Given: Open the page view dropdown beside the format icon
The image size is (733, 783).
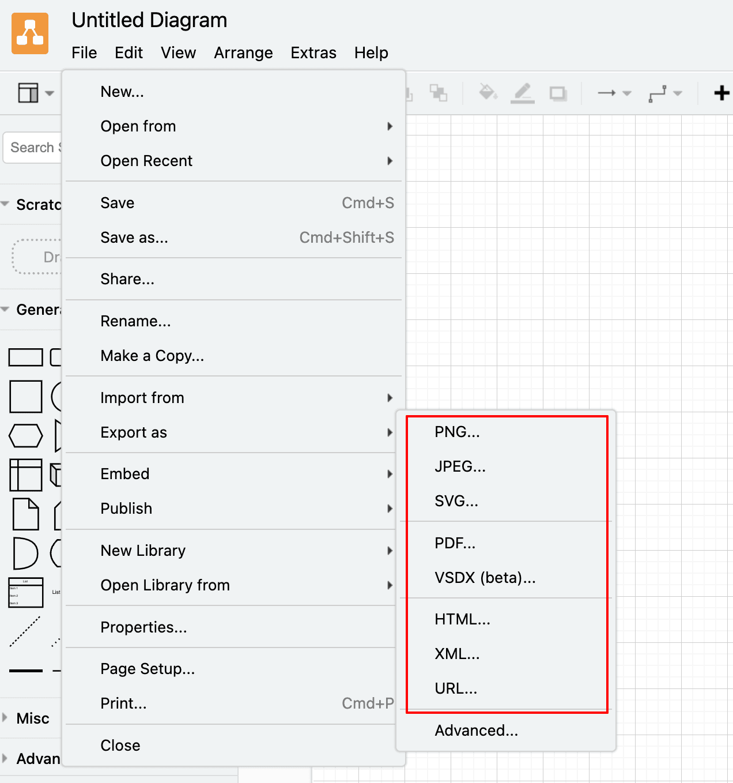Looking at the screenshot, I should [49, 93].
